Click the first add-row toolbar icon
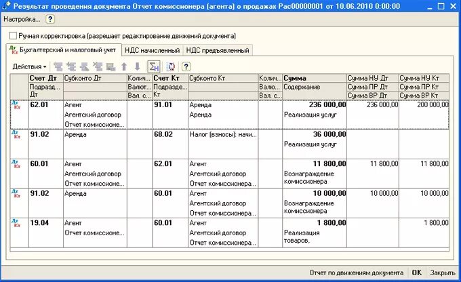The height and width of the screenshot is (282, 461). pyautogui.click(x=58, y=66)
